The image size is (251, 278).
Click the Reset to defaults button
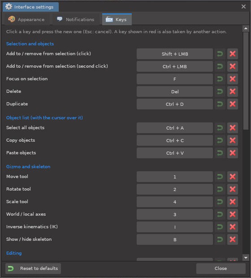coord(33,269)
